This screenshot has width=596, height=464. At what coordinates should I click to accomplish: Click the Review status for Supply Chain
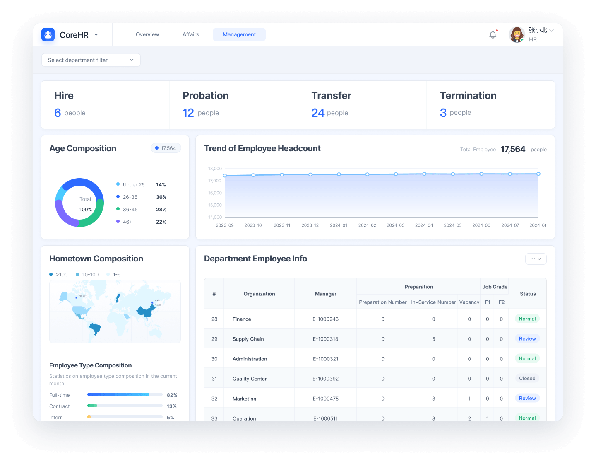[527, 338]
